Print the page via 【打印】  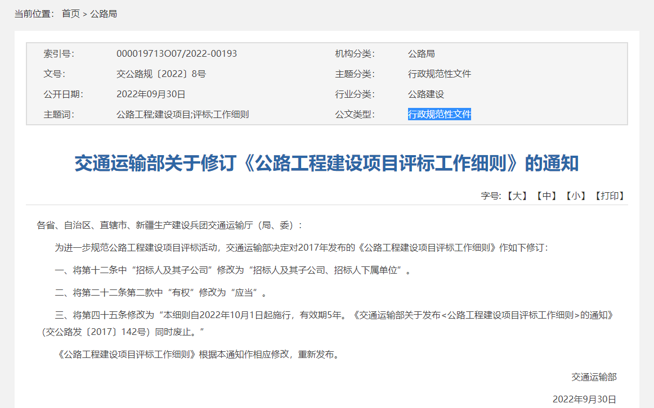tap(610, 196)
